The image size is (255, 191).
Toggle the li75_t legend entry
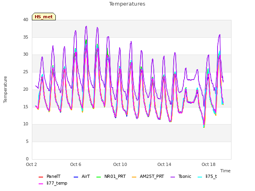(207, 176)
